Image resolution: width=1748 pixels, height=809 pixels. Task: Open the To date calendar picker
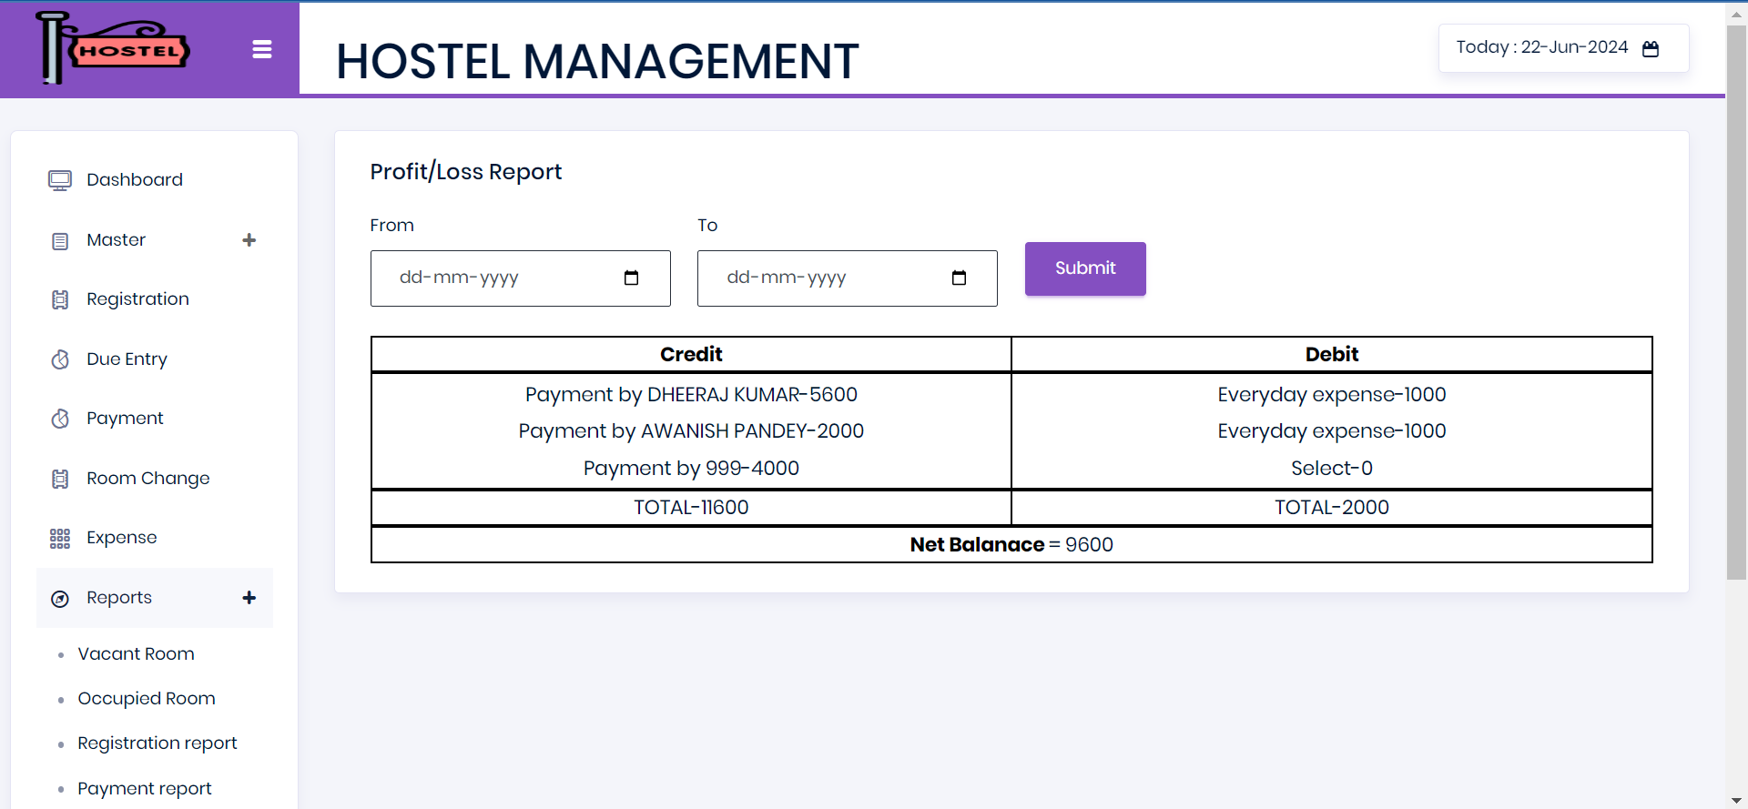(x=959, y=278)
